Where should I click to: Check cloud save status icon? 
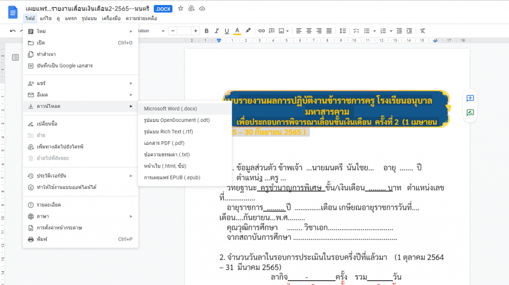pos(202,8)
